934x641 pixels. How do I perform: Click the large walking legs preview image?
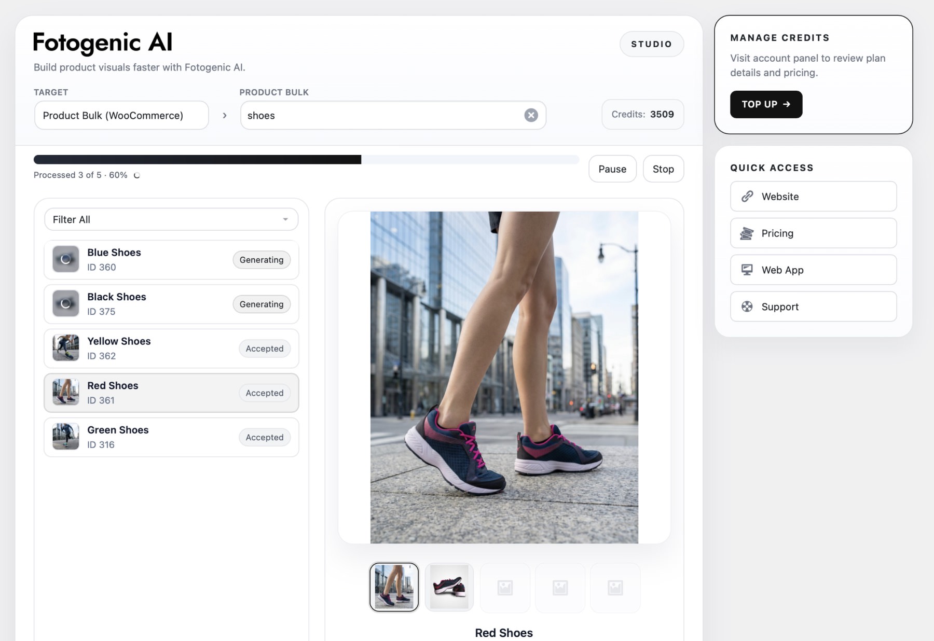point(504,377)
